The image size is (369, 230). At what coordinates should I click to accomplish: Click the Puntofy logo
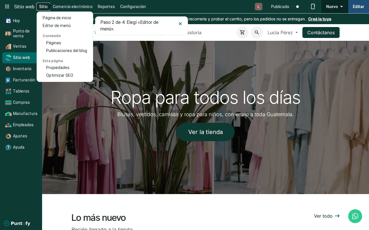[x=17, y=223]
